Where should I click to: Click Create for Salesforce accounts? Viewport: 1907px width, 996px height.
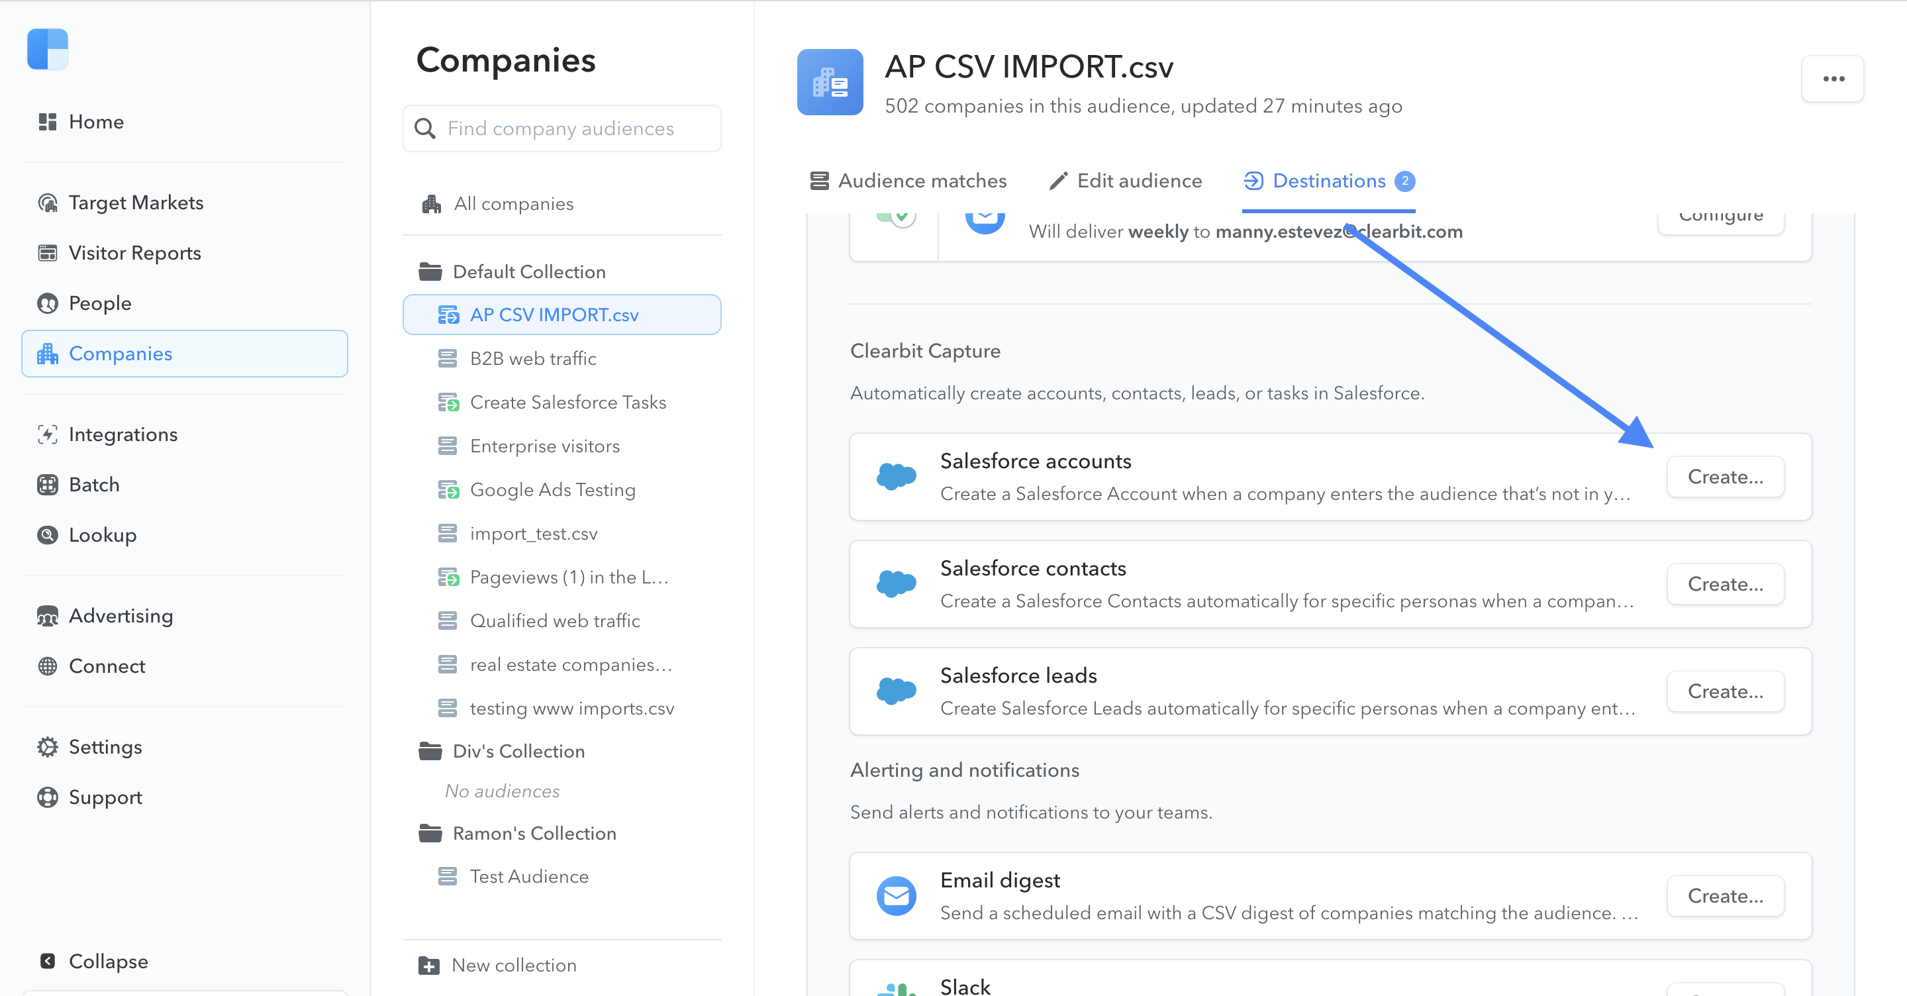tap(1725, 477)
